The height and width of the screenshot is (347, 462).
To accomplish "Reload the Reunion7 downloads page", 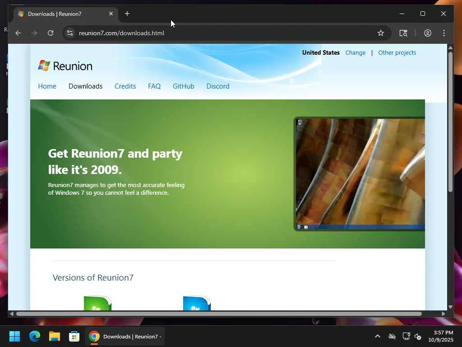I will tap(51, 33).
